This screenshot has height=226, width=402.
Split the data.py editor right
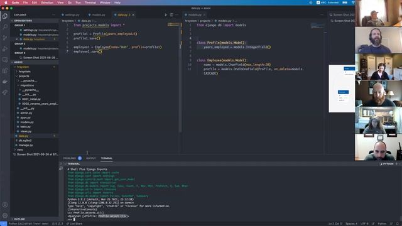click(x=171, y=15)
